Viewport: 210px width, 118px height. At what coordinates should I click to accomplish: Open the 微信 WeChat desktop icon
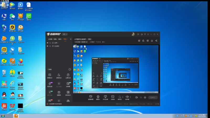(12, 17)
